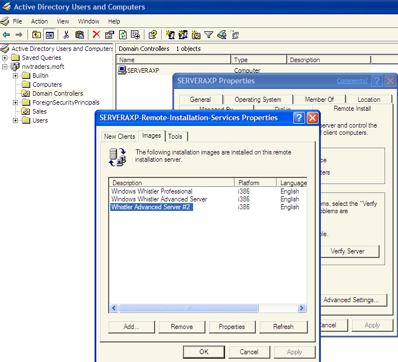This screenshot has width=398, height=362.
Task: Click the Back arrow toolbar icon
Action: pos(6,35)
